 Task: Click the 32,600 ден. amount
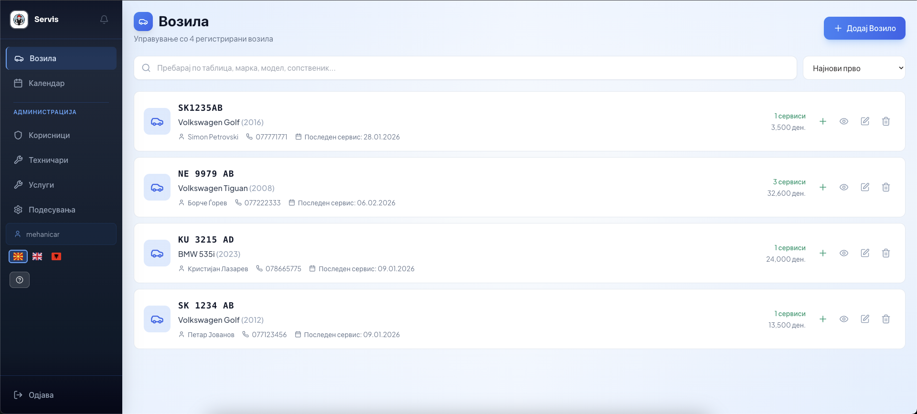786,193
